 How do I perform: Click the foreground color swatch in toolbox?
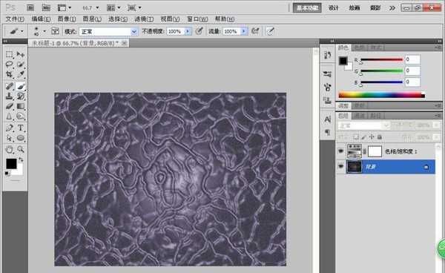pyautogui.click(x=11, y=164)
